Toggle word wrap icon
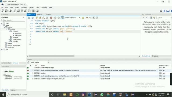The height and width of the screenshot is (97, 172). [x=97, y=18]
